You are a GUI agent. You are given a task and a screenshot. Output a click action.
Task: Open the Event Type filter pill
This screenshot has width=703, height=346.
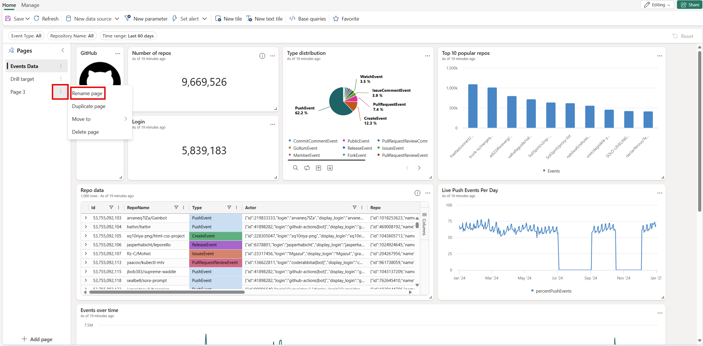26,36
